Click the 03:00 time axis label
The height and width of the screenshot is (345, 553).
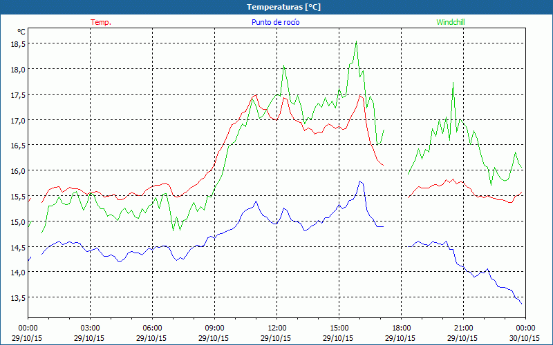pos(90,328)
